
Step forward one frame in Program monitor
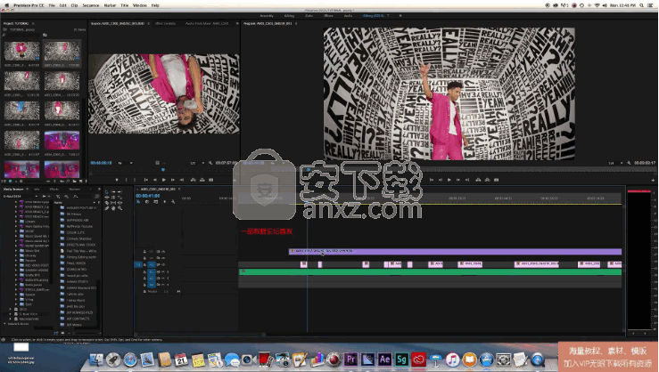[x=458, y=180]
